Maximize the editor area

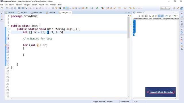pyautogui.click(x=129, y=12)
